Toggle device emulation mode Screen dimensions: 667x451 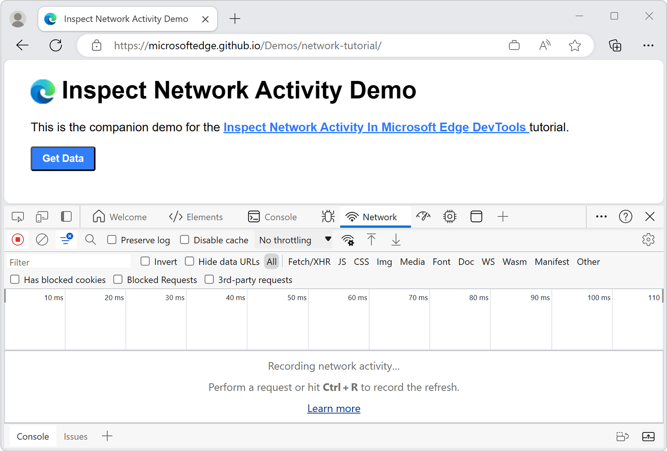[x=42, y=216]
